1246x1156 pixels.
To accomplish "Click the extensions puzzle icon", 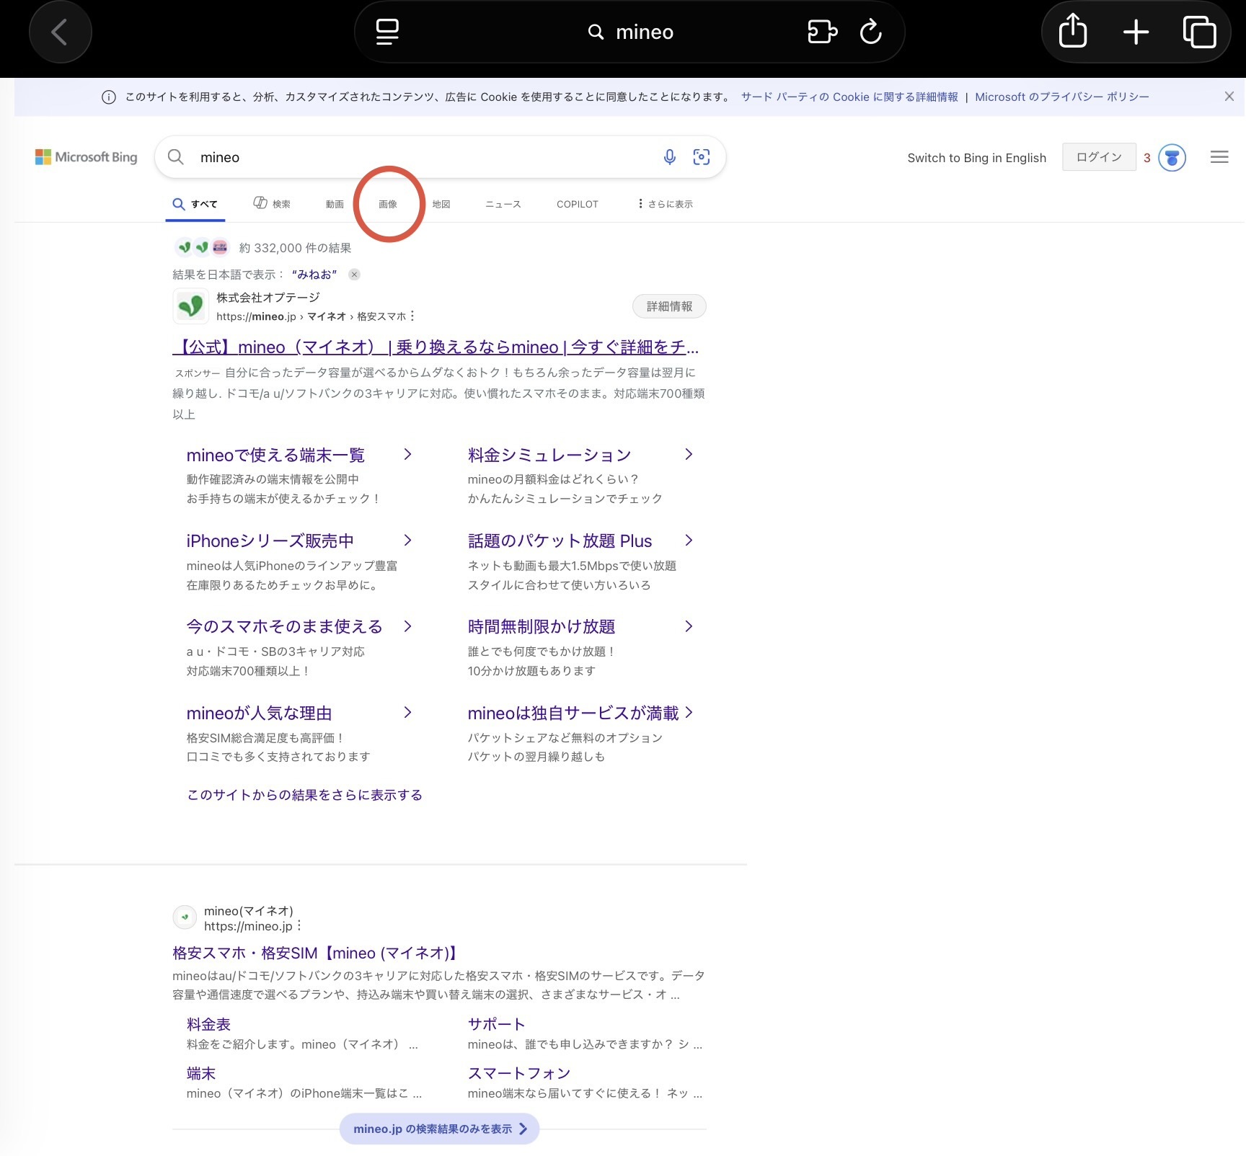I will coord(822,32).
